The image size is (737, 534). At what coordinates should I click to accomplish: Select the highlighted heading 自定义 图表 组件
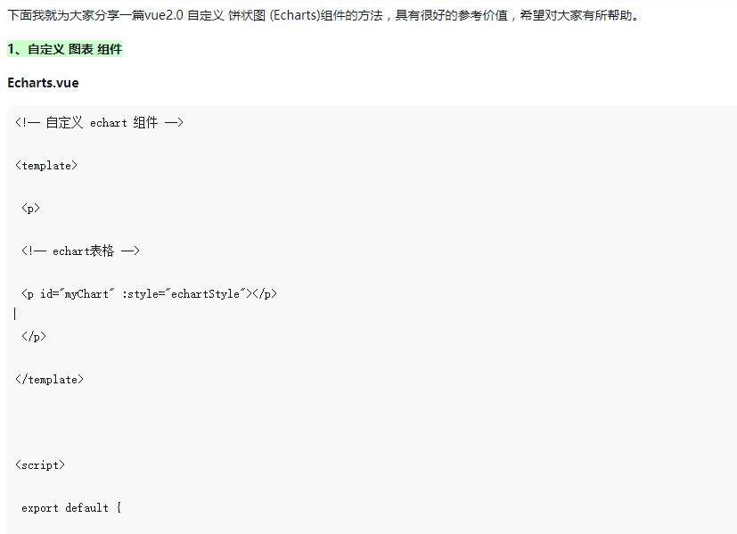pos(65,49)
